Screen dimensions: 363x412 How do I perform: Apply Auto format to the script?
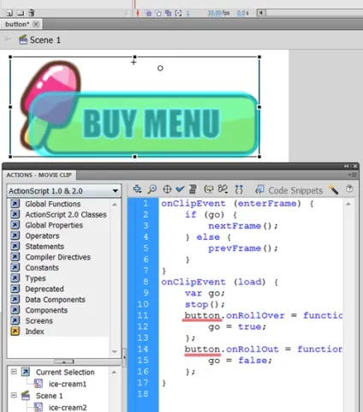tap(193, 189)
